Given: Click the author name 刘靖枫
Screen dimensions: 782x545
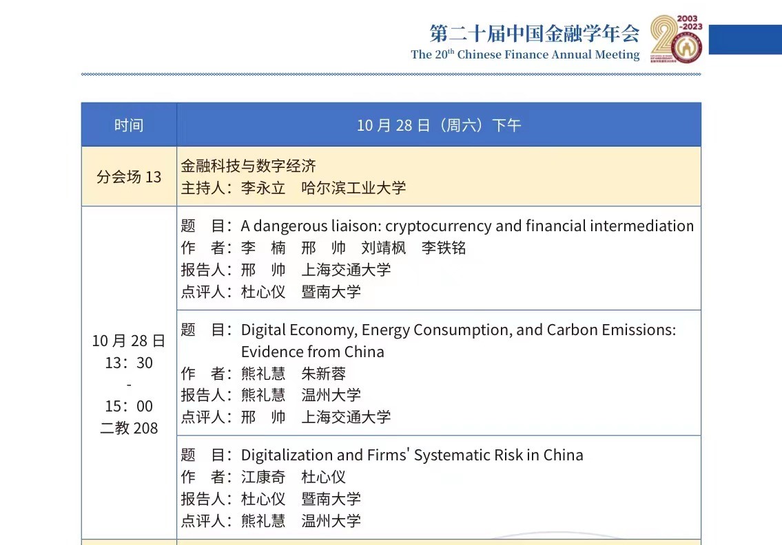Looking at the screenshot, I should tap(383, 248).
